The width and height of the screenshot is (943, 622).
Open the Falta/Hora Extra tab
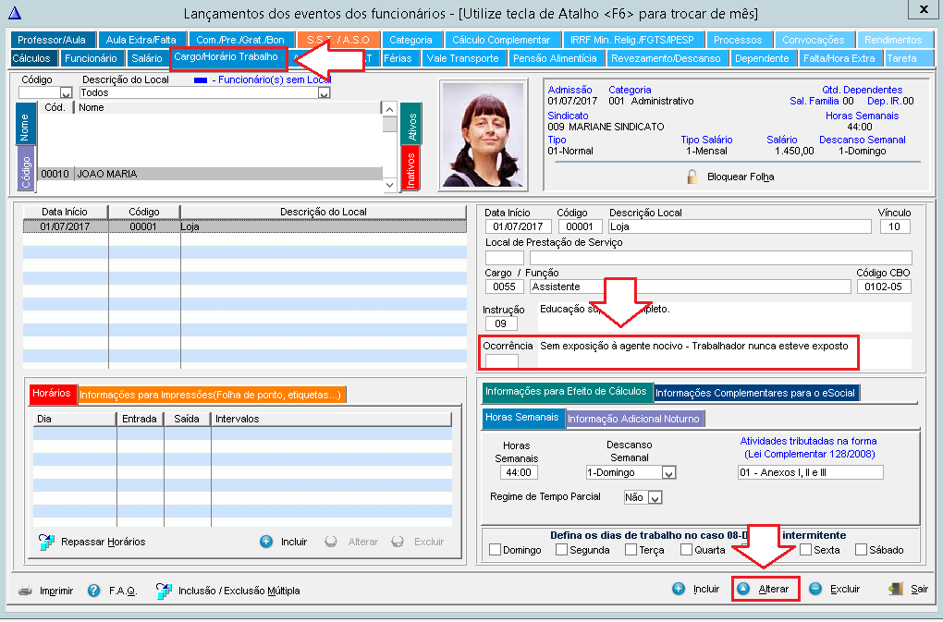click(x=839, y=58)
